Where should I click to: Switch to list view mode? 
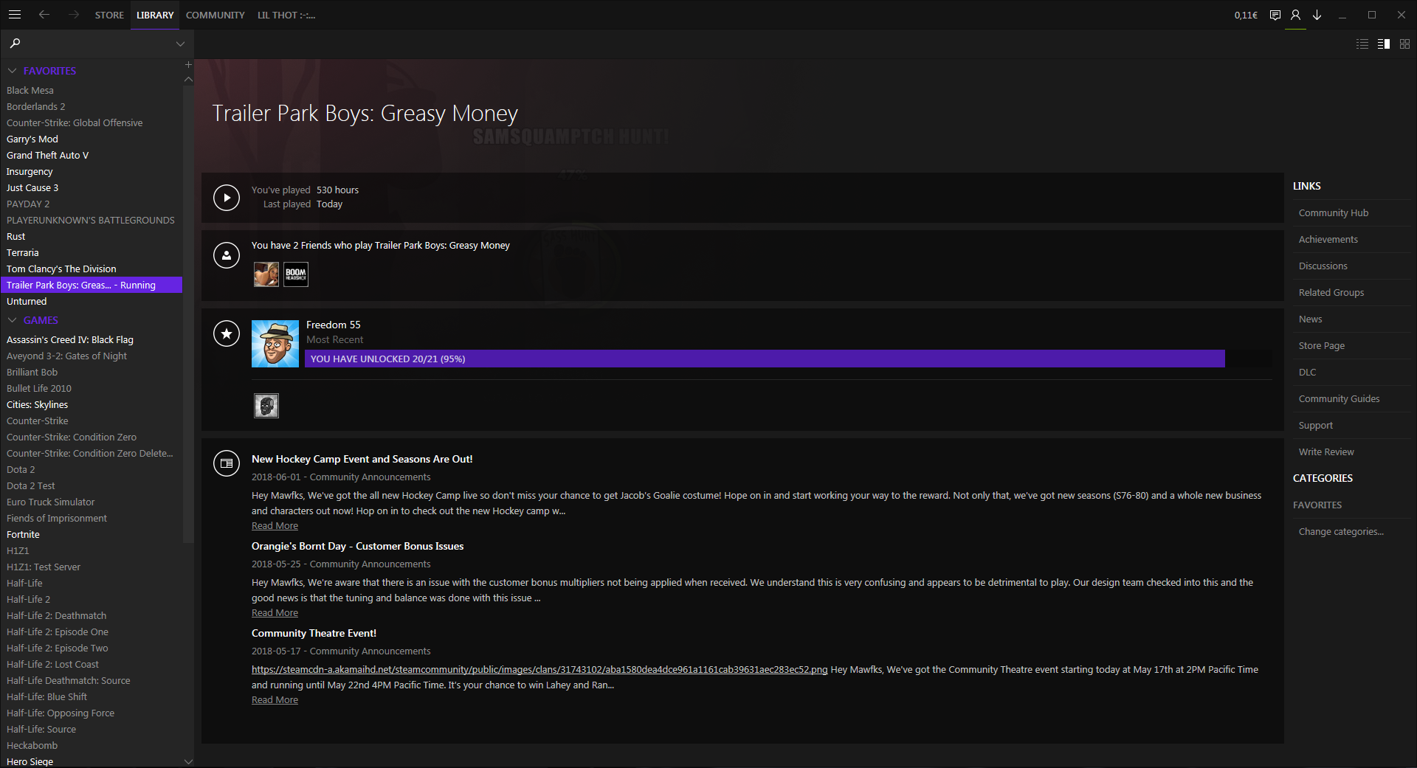1362,44
